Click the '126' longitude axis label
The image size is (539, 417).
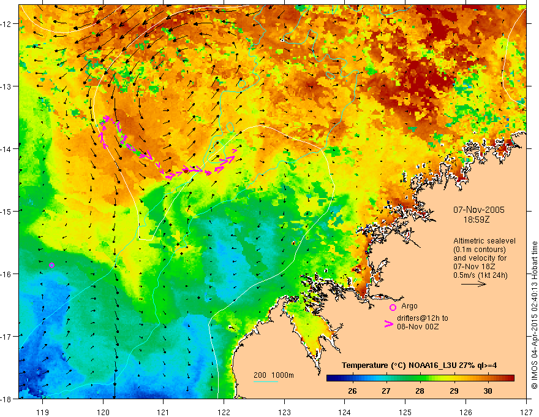tap(466, 412)
